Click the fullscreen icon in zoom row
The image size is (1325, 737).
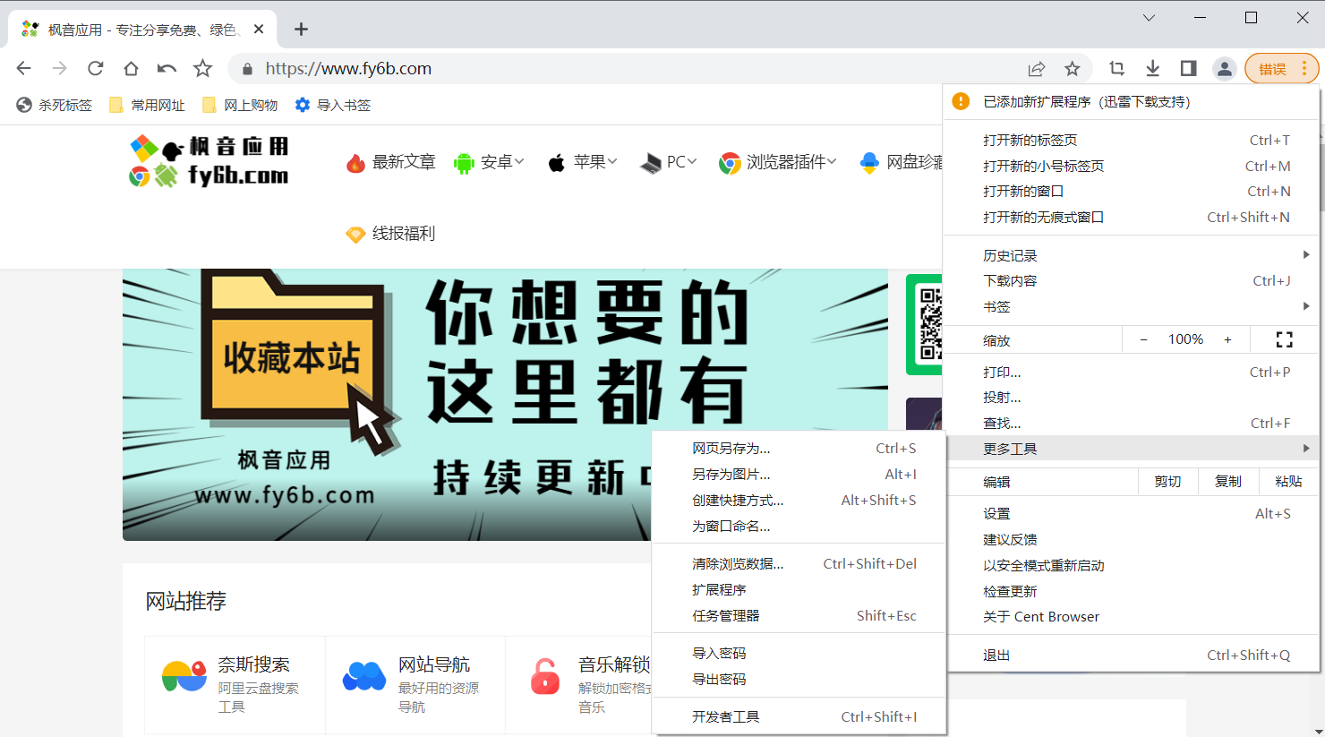[1284, 339]
